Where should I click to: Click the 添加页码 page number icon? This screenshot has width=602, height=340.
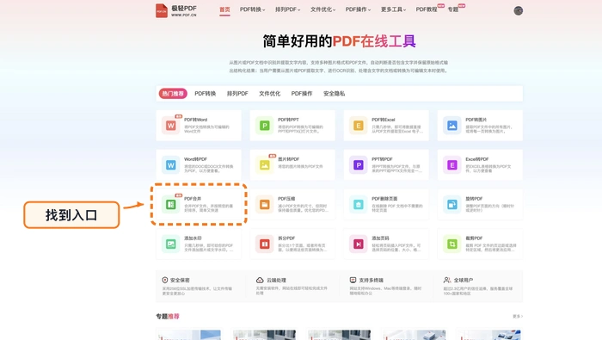[x=359, y=244]
